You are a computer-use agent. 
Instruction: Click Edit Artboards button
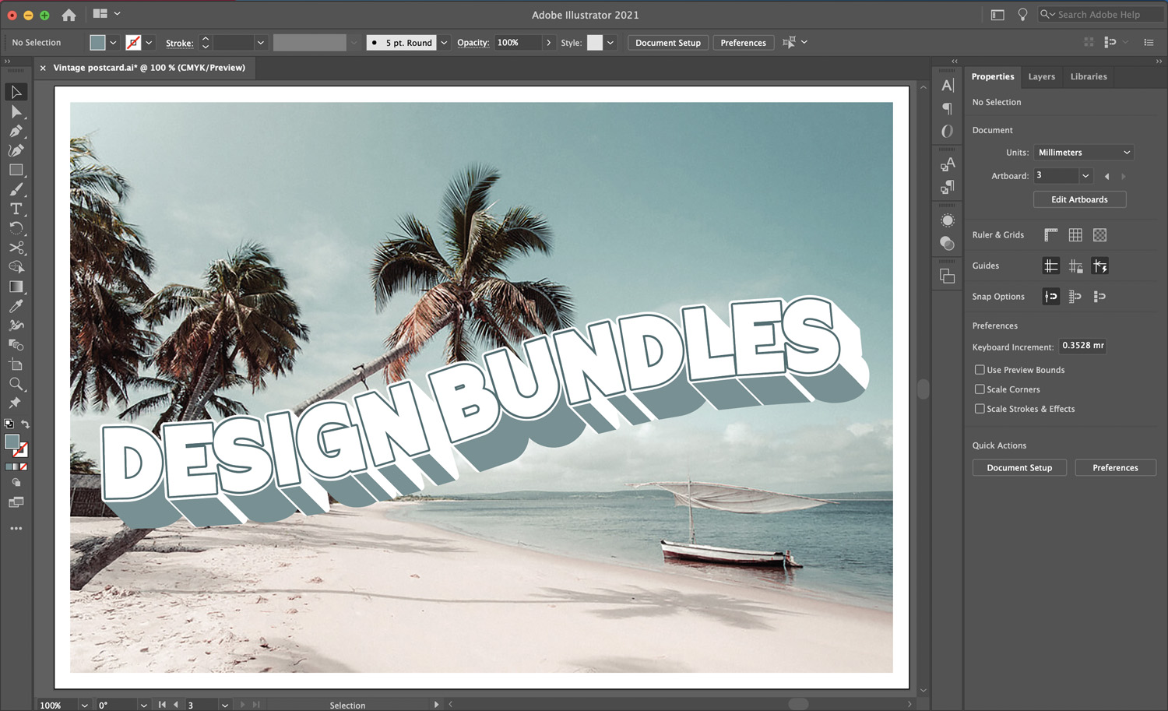[1079, 199]
